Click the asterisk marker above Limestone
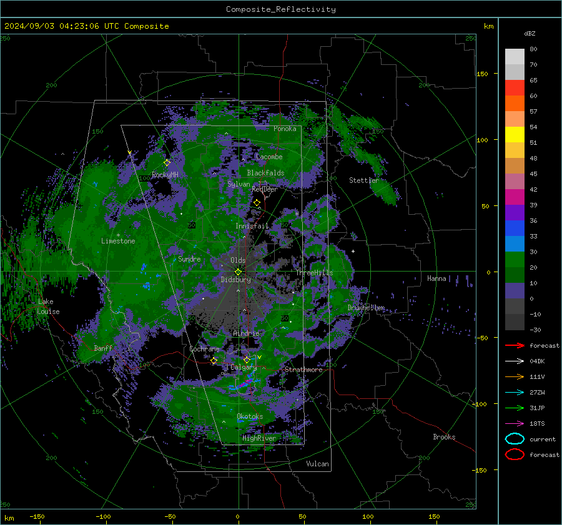562x525 pixels. (x=118, y=235)
